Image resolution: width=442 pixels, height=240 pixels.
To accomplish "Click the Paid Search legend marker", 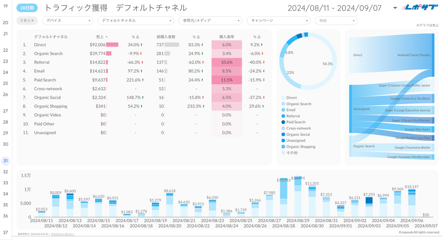I will pos(283,122).
